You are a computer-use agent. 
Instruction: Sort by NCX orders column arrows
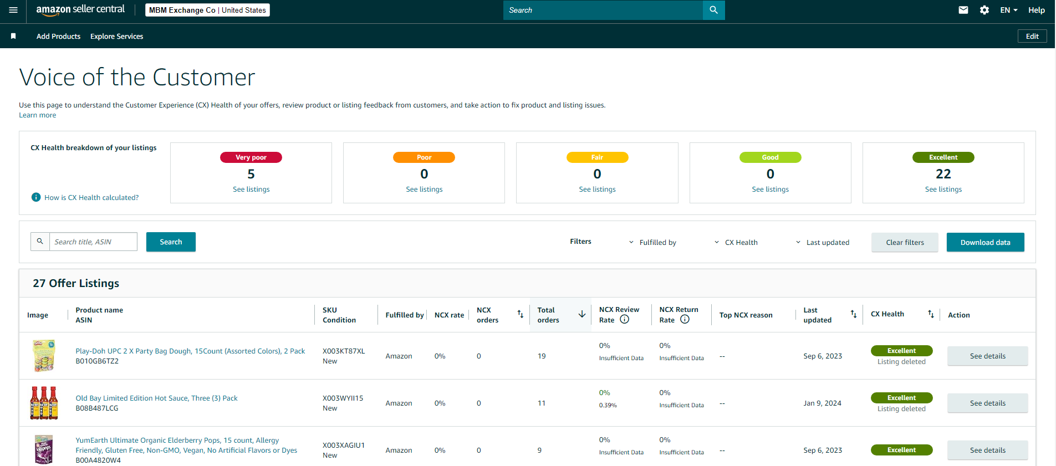click(x=520, y=314)
